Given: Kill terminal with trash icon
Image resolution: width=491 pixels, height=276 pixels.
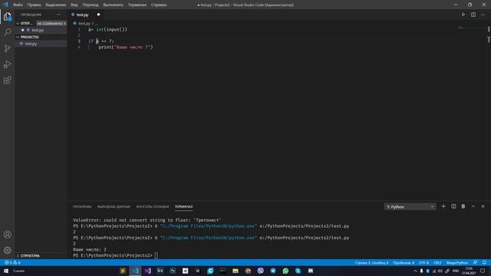Looking at the screenshot, I should tap(463, 206).
